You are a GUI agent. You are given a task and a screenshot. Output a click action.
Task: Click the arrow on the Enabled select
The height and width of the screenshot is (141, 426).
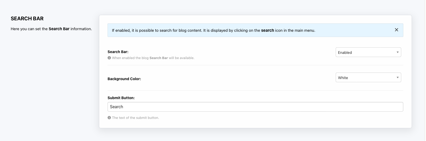(x=398, y=52)
